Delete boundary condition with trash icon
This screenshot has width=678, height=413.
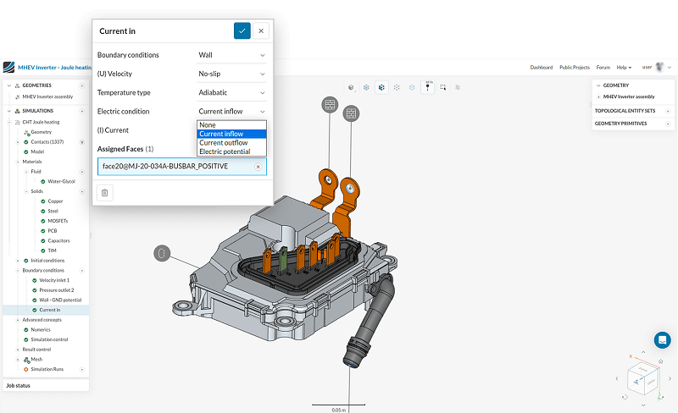coord(104,193)
